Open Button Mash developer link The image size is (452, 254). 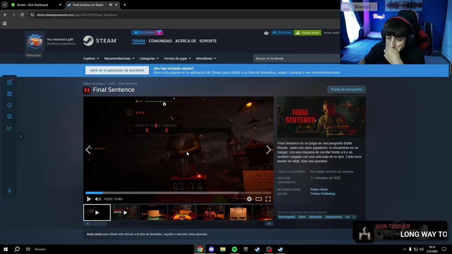pyautogui.click(x=319, y=189)
